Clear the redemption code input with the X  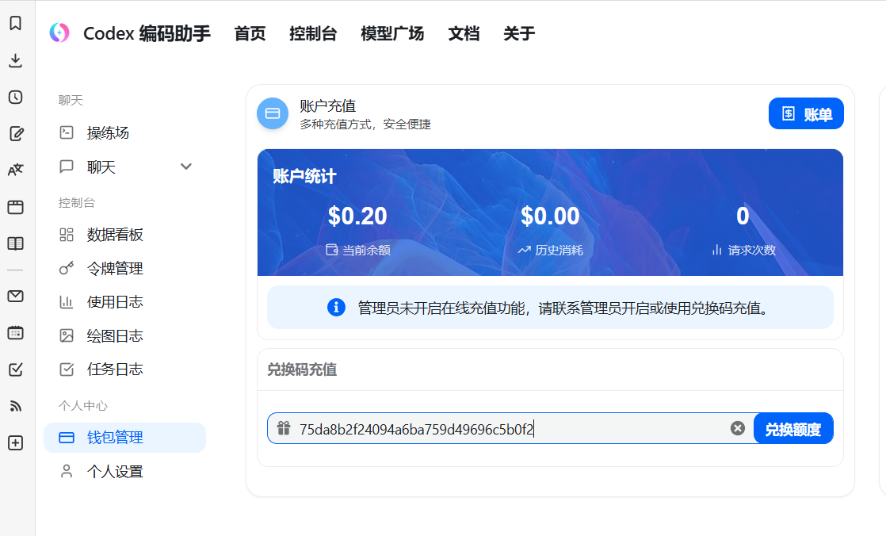(x=738, y=427)
